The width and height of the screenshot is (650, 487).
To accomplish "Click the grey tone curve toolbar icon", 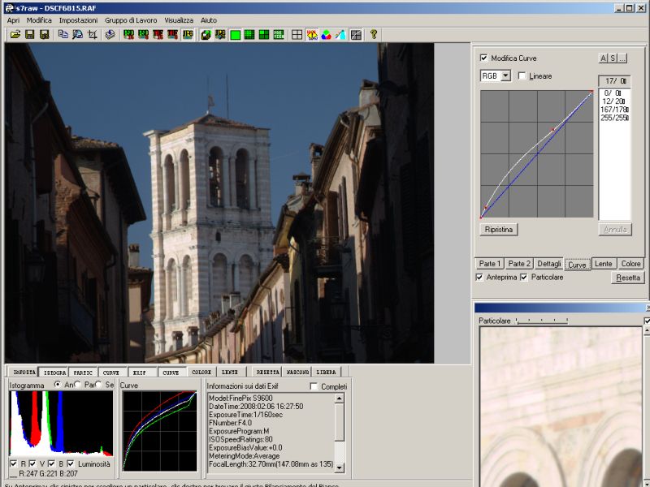I will [x=356, y=35].
